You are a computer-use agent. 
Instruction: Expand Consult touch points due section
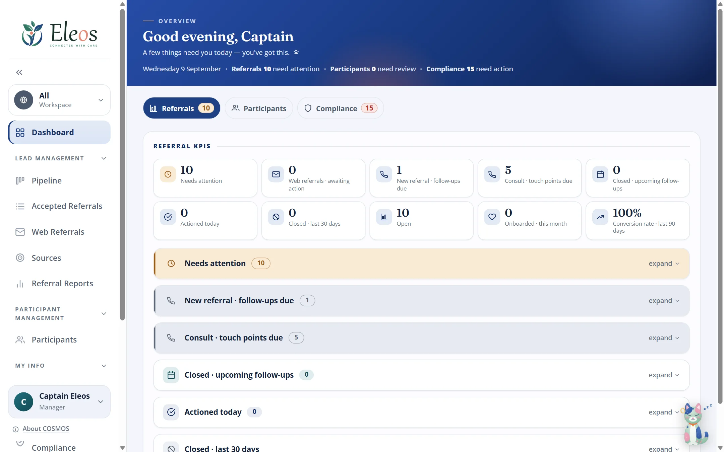point(664,338)
